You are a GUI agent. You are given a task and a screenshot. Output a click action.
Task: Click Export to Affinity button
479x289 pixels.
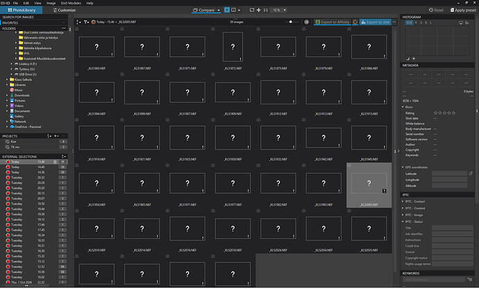point(333,22)
